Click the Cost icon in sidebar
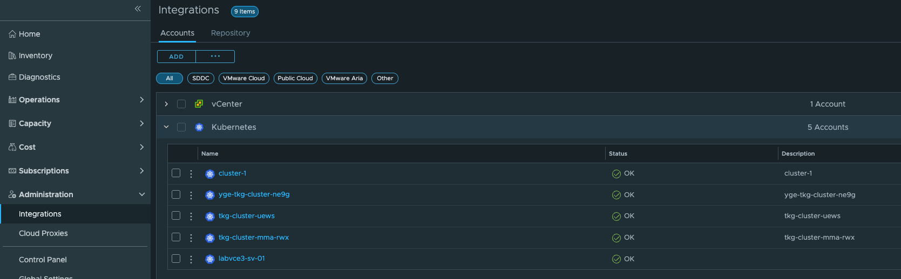 (x=12, y=147)
